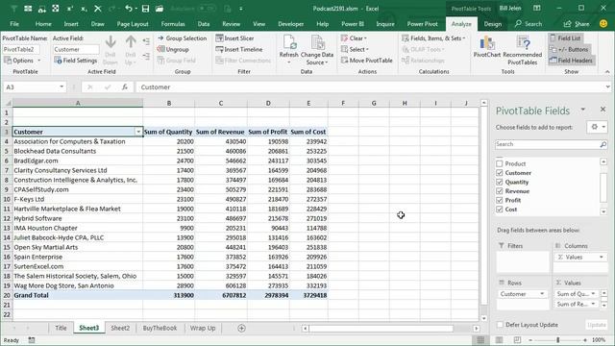
Task: Open Change Data Source icon
Action: tap(317, 42)
